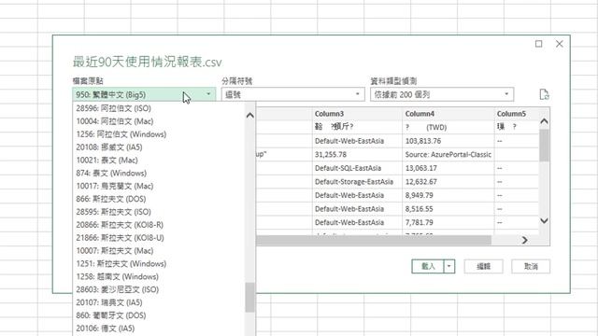Select 1251 Cyrillic (Windows) encoding

click(x=158, y=263)
